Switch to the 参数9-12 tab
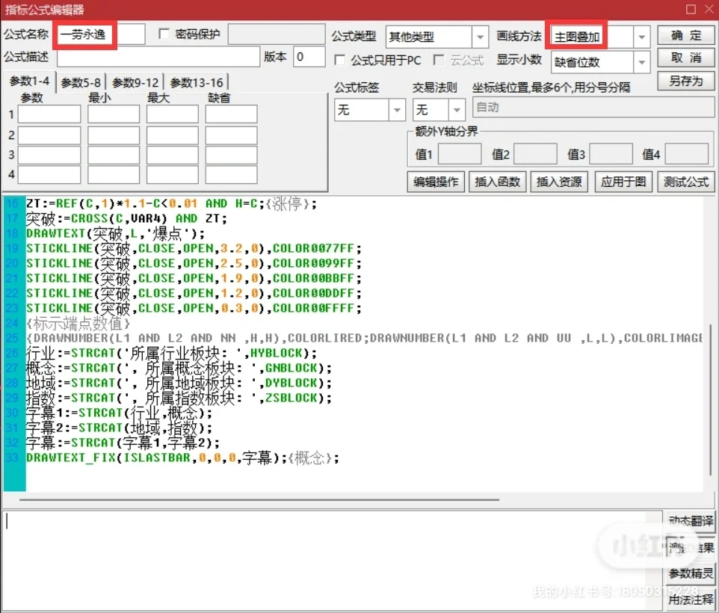 tap(135, 82)
